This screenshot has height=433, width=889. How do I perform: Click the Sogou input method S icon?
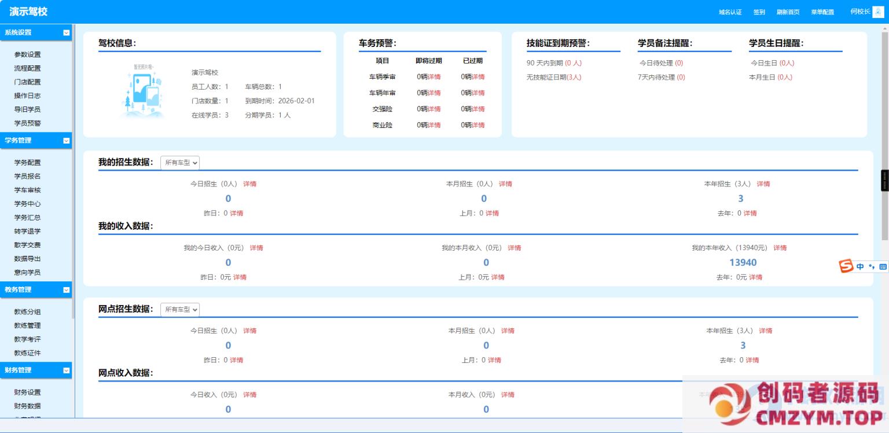[x=846, y=266]
